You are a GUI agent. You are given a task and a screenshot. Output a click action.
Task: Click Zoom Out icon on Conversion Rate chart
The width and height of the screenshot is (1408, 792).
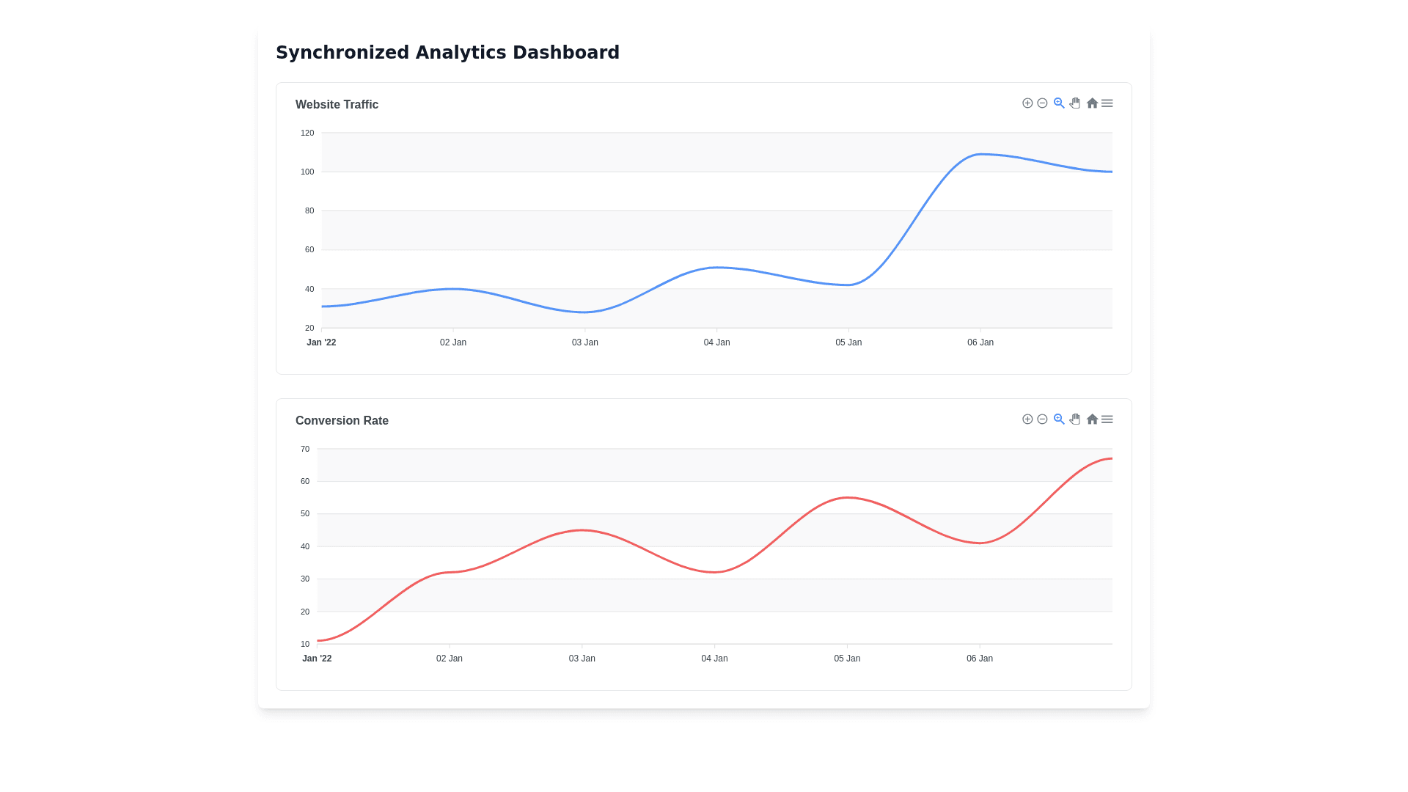point(1042,419)
